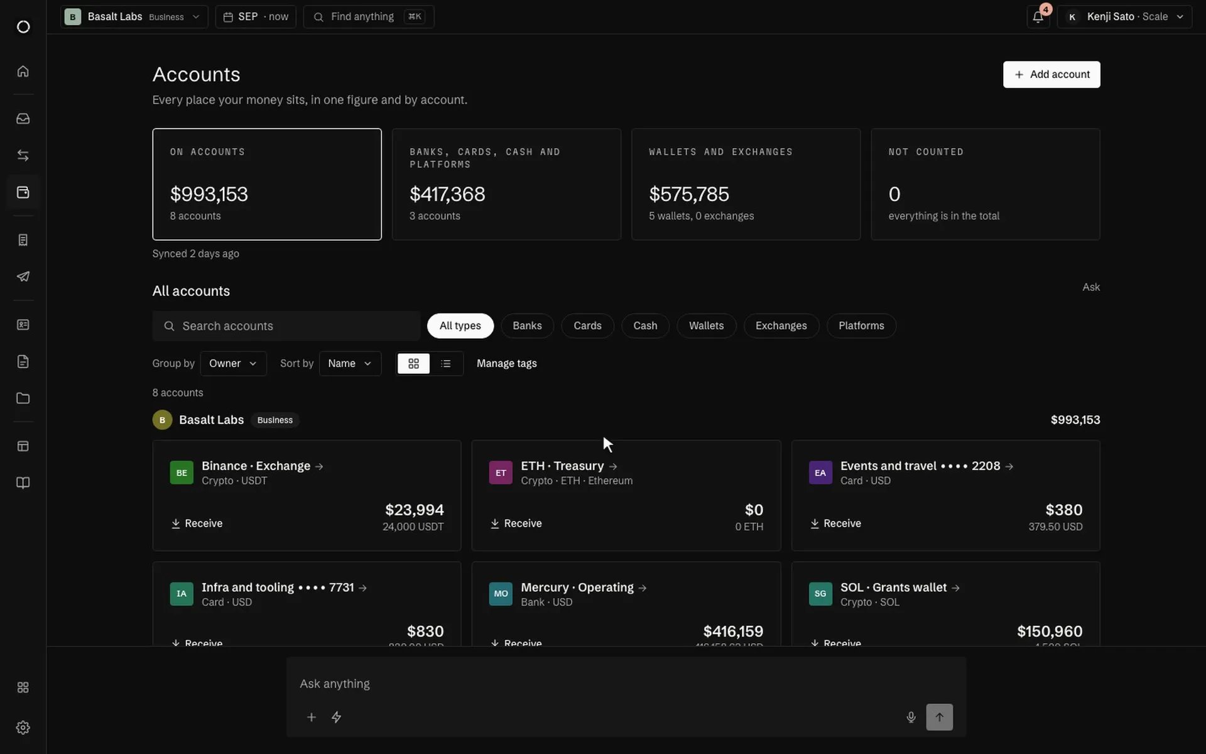Viewport: 1206px width, 754px height.
Task: Open the apps grid icon in the sidebar
Action: click(x=23, y=687)
